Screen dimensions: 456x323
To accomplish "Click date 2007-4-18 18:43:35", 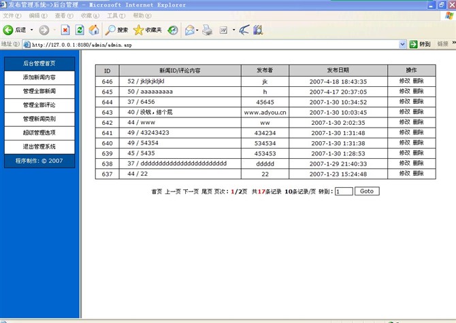I will point(338,81).
